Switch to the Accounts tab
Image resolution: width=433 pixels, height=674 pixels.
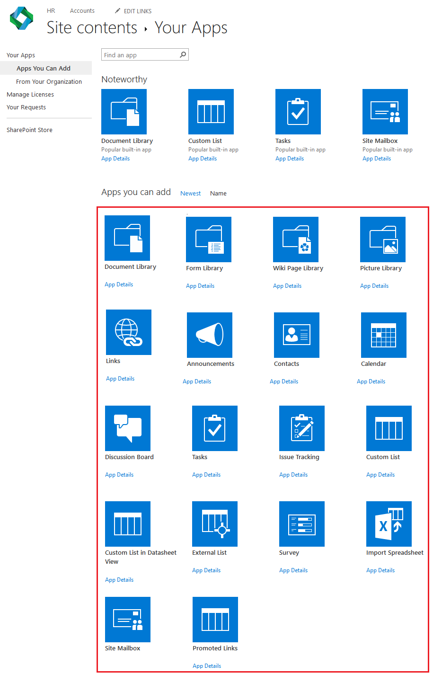(82, 10)
